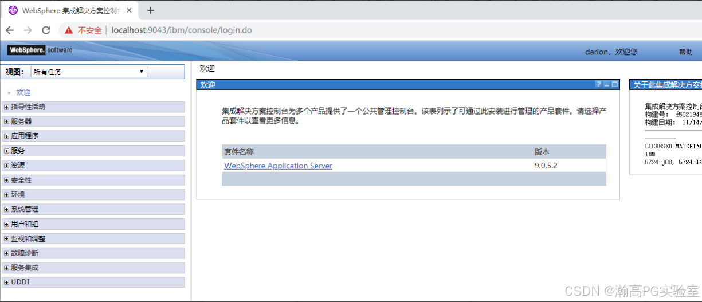Minimize the 欢迎 portlet with its minimize icon
Screen dimensions: 702x302
[x=607, y=84]
